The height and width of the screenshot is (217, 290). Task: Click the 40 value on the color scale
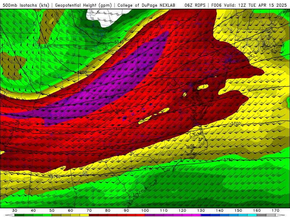[33, 210]
